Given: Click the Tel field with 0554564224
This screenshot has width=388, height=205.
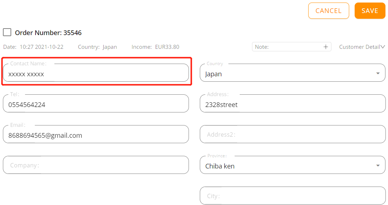Looking at the screenshot, I should 96,104.
